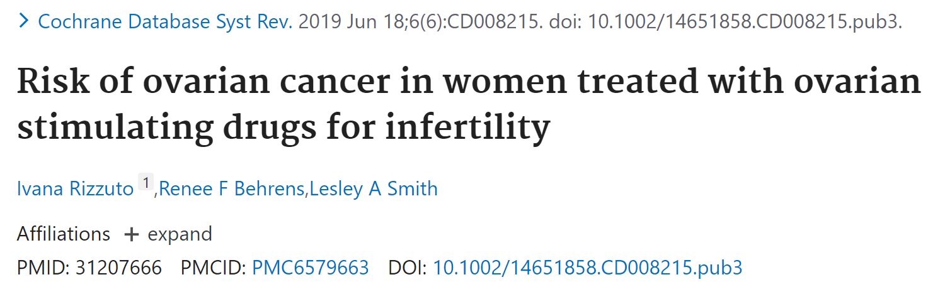Open author Renee F Behrens' link
The image size is (945, 304).
[x=232, y=188]
